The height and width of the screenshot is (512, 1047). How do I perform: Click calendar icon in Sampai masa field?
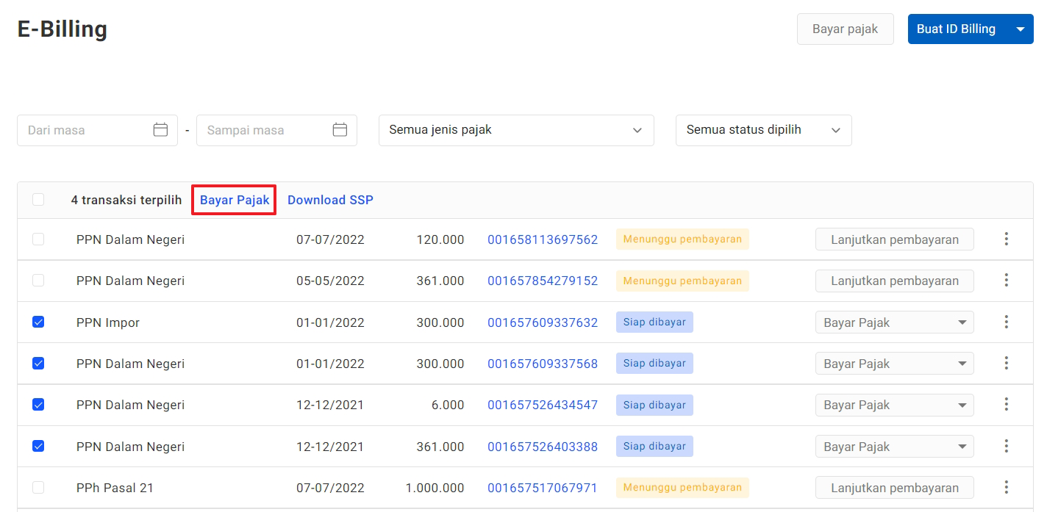point(340,130)
